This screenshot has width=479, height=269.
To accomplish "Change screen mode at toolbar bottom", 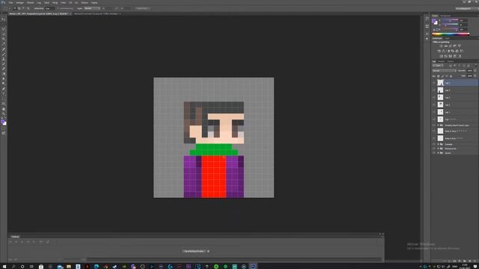I will point(4,133).
